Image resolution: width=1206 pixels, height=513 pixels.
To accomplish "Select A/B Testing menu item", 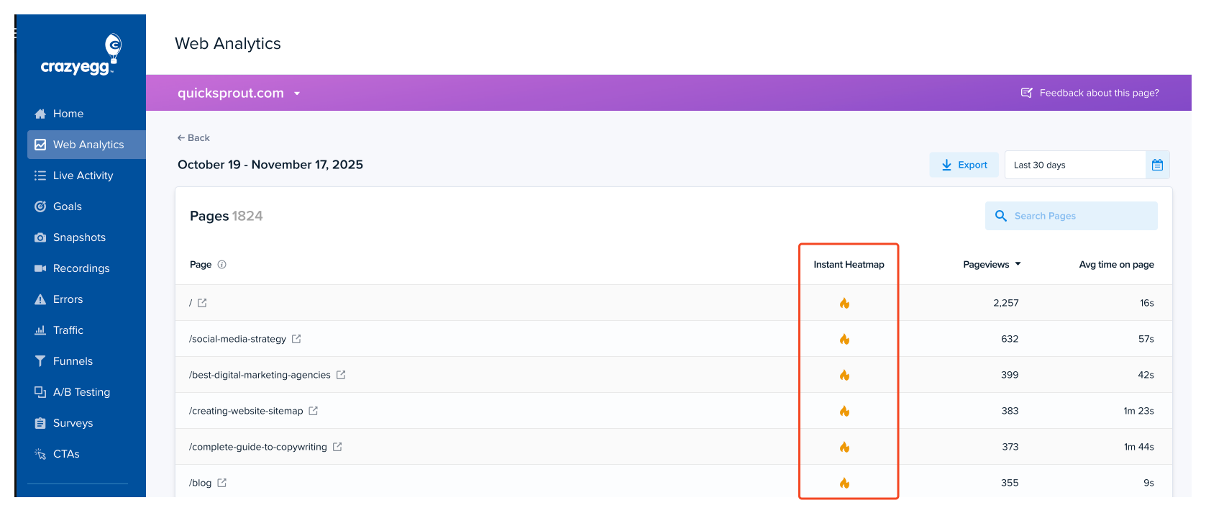I will 81,392.
